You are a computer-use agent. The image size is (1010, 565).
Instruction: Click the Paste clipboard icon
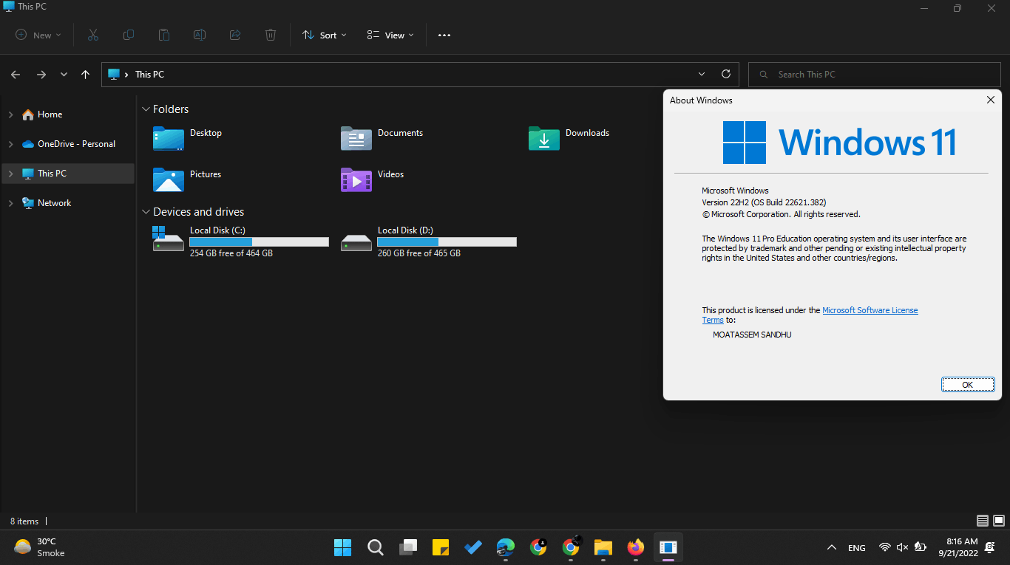click(x=164, y=35)
